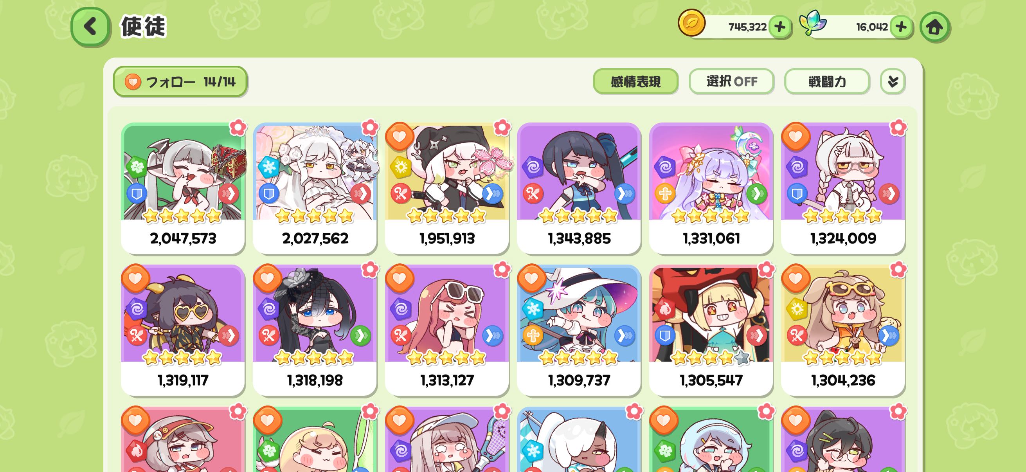The width and height of the screenshot is (1026, 472).
Task: Select the character card with 2,027,562 power
Action: click(x=315, y=188)
